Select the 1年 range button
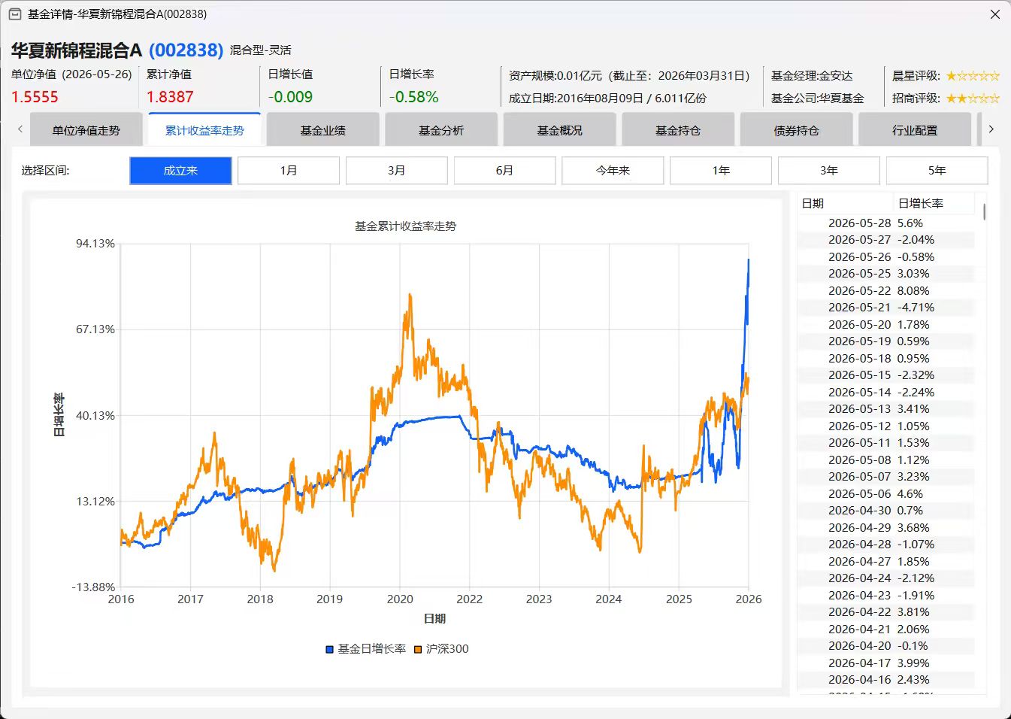This screenshot has height=719, width=1011. click(721, 171)
